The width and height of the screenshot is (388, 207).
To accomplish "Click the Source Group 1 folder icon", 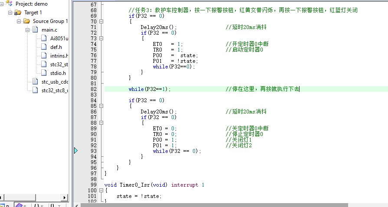I will tap(26, 21).
